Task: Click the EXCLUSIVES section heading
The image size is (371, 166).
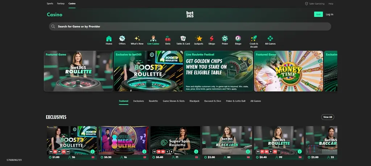Action: tap(56, 117)
